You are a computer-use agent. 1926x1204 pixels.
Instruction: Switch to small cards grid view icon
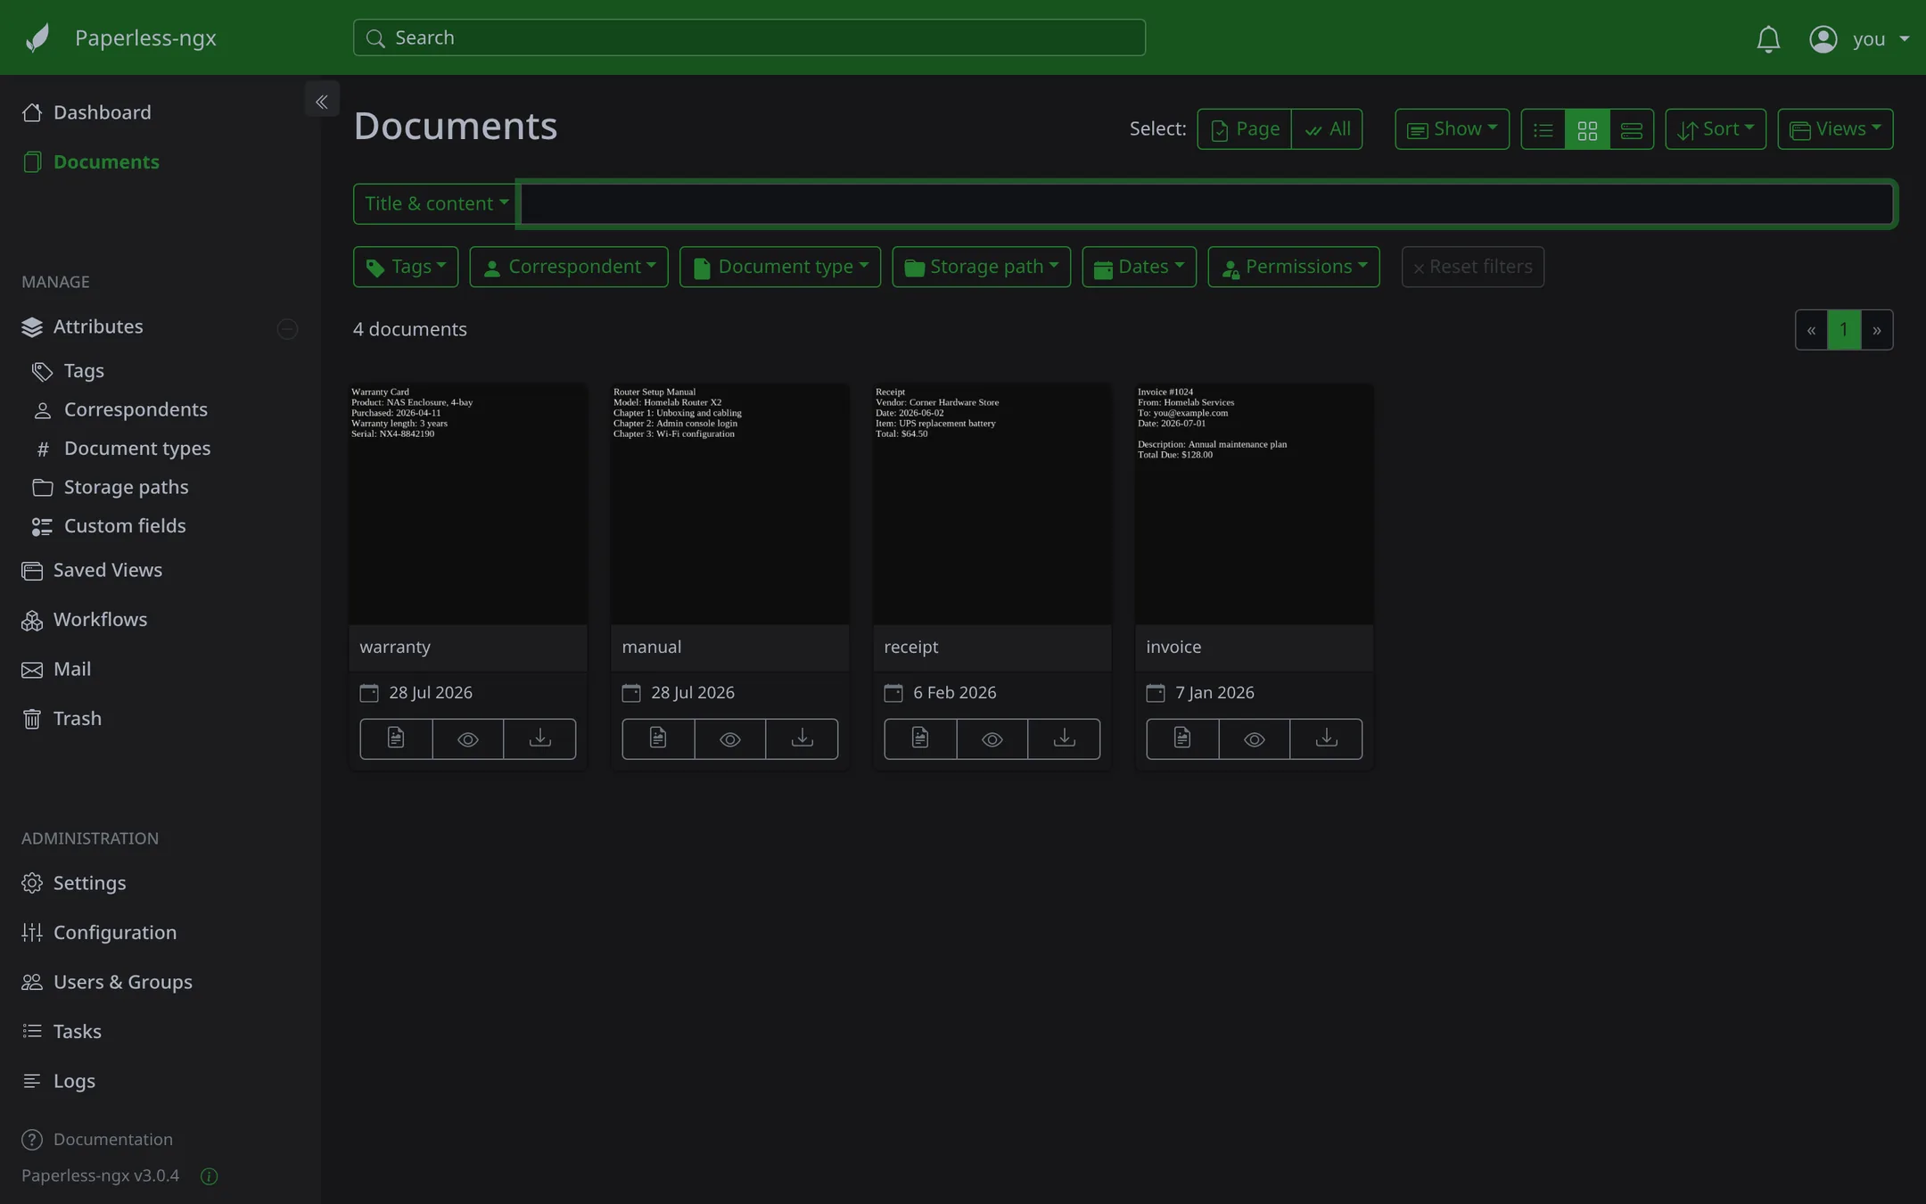1587,130
